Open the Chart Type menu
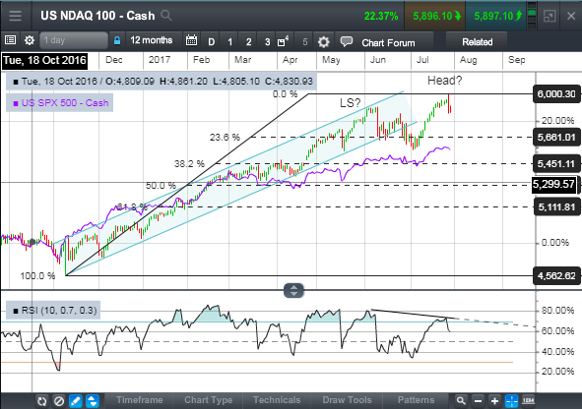 coord(208,400)
